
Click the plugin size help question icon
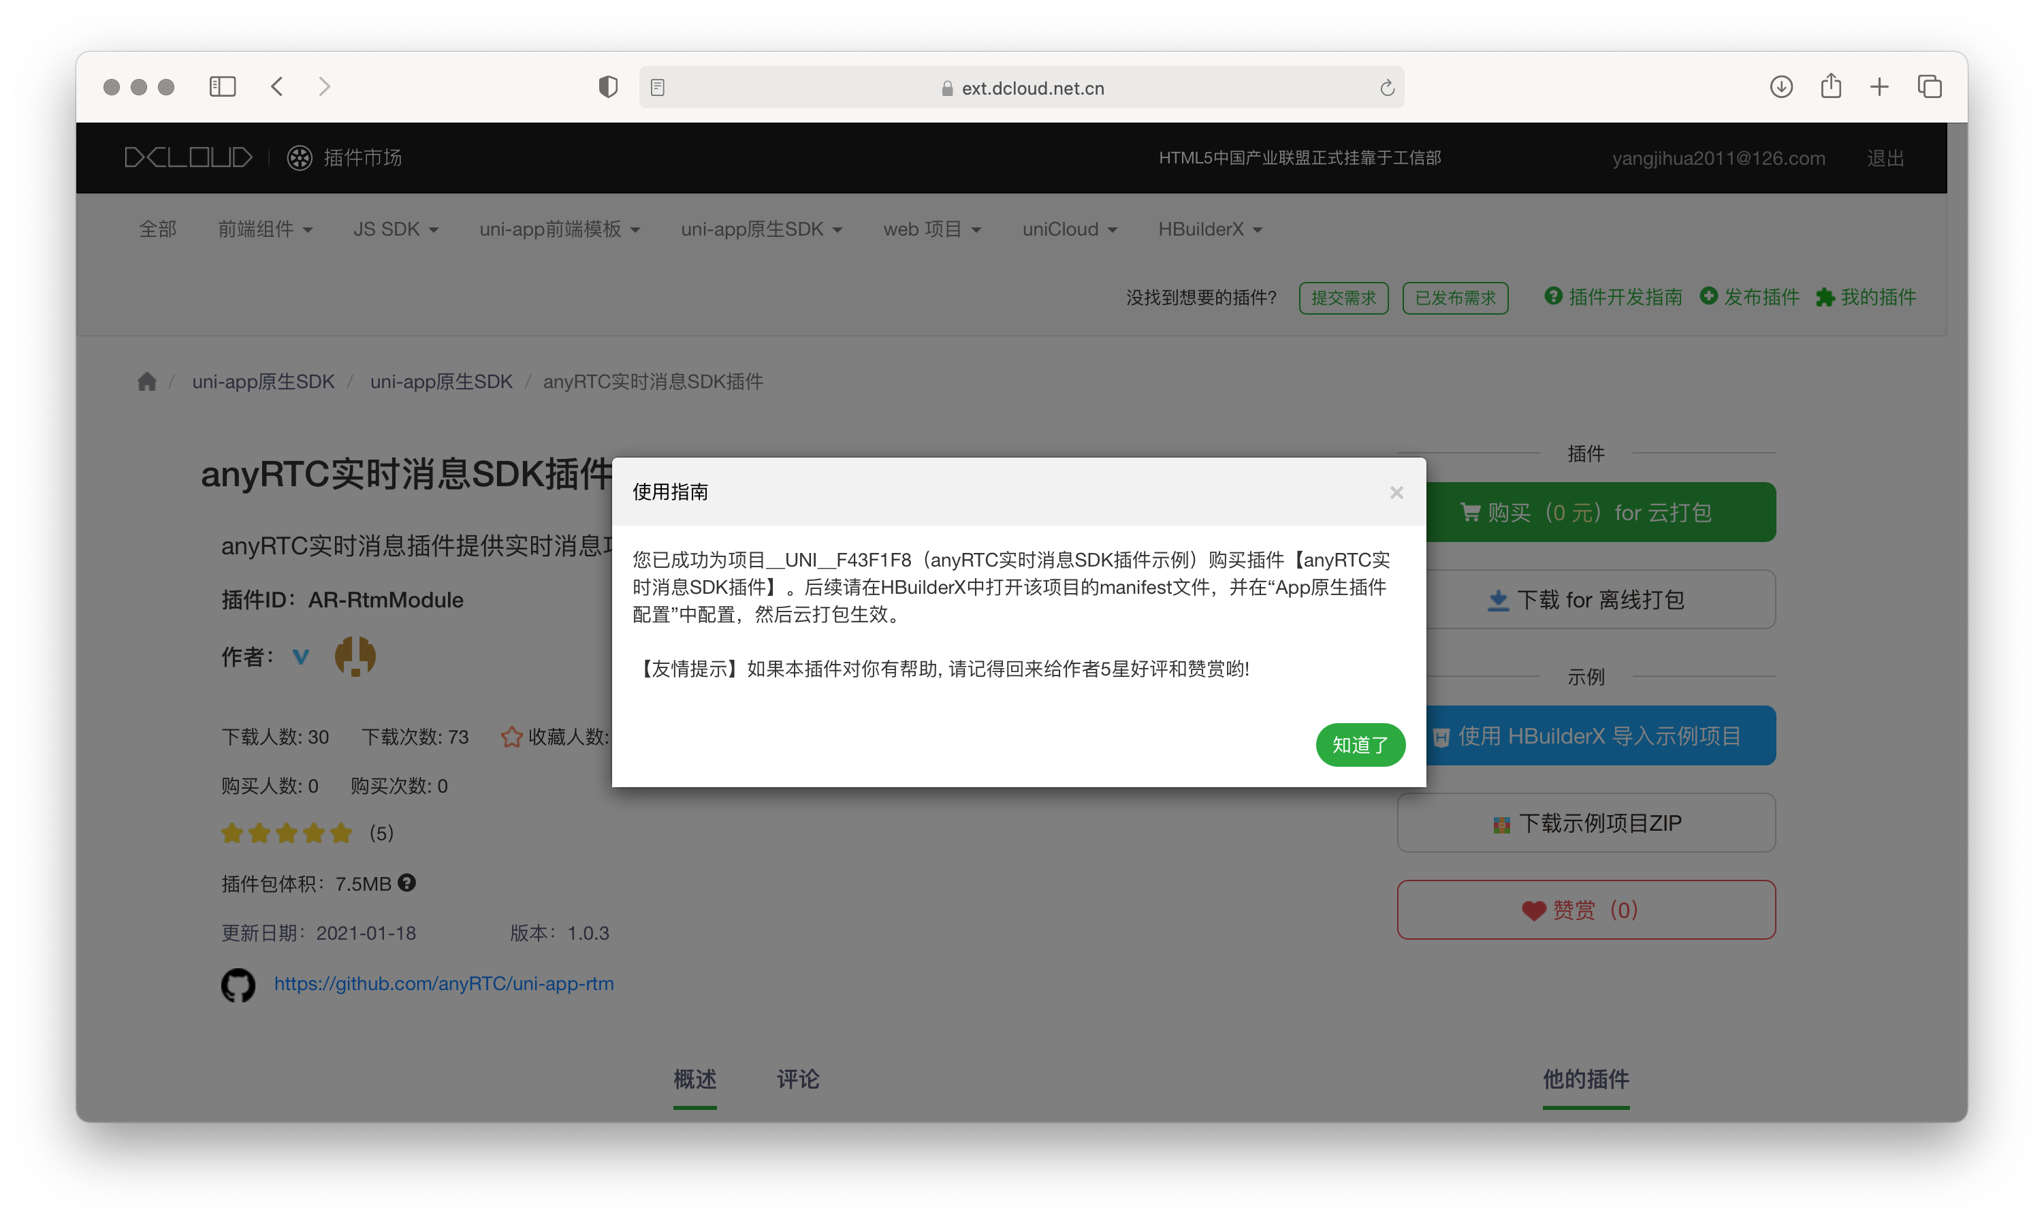pos(406,883)
